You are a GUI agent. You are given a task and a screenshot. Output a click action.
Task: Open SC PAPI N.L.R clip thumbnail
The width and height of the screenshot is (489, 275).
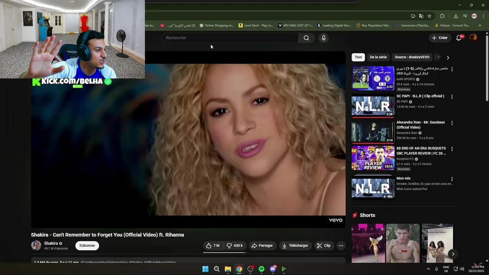(373, 105)
